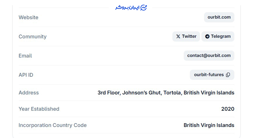Click the British Virgin Islands incorporation value
The width and height of the screenshot is (262, 138).
point(209,125)
